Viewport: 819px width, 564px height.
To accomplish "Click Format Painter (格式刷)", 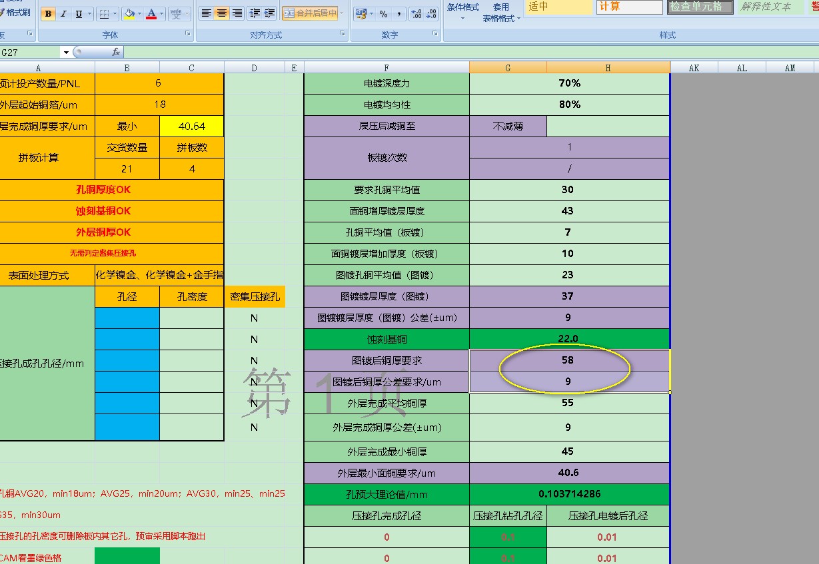I will [x=13, y=12].
